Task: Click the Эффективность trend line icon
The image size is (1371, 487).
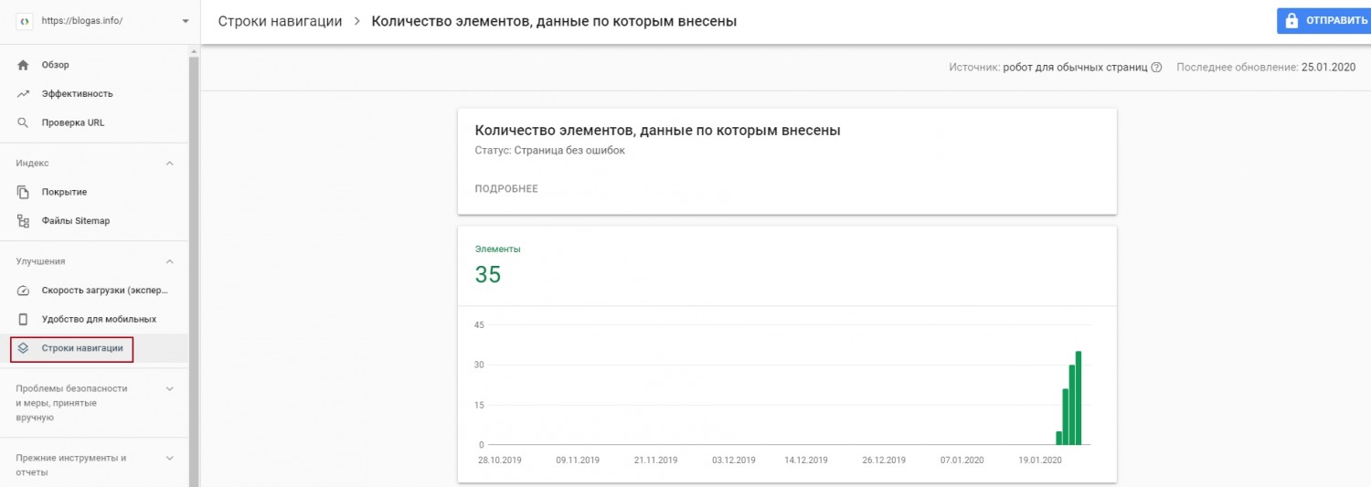Action: (24, 94)
